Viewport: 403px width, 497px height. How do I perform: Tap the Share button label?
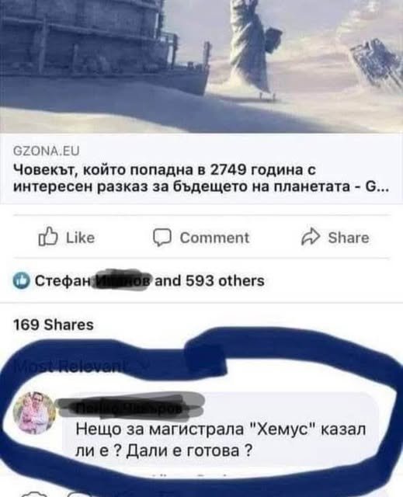point(349,238)
